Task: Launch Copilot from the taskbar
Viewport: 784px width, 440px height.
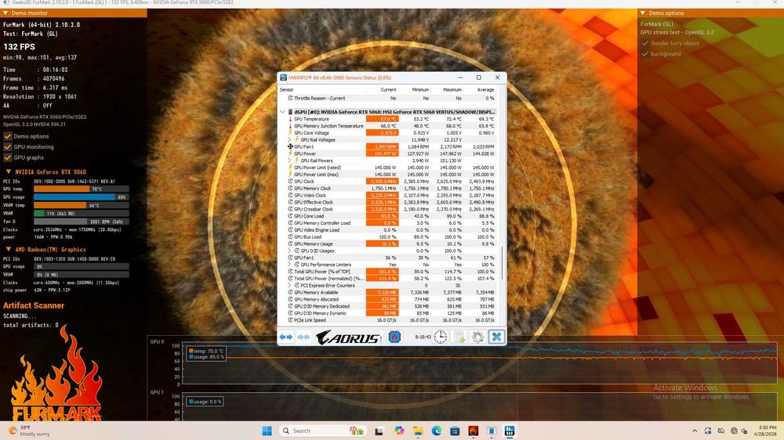Action: (x=398, y=431)
